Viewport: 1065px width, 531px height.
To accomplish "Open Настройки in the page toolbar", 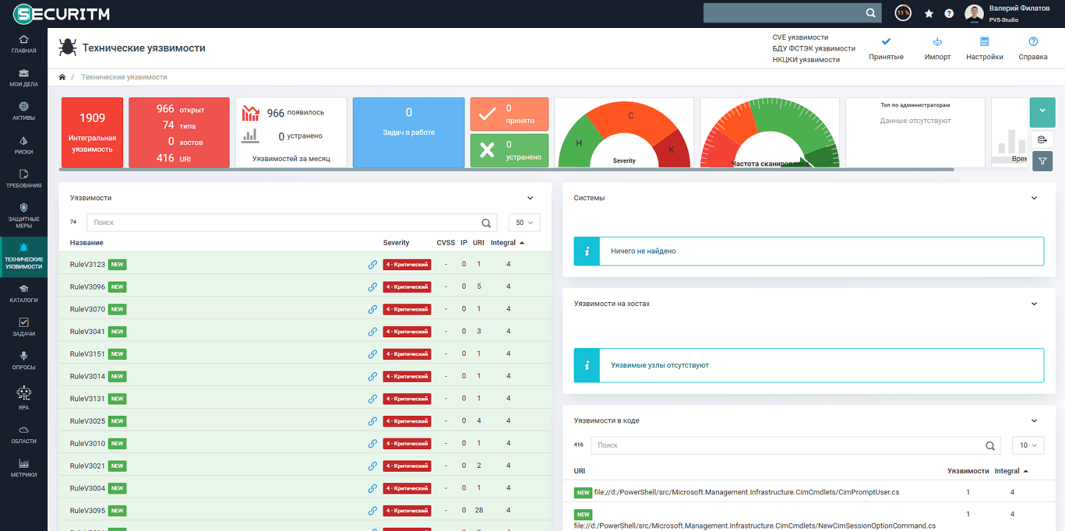I will coord(984,49).
